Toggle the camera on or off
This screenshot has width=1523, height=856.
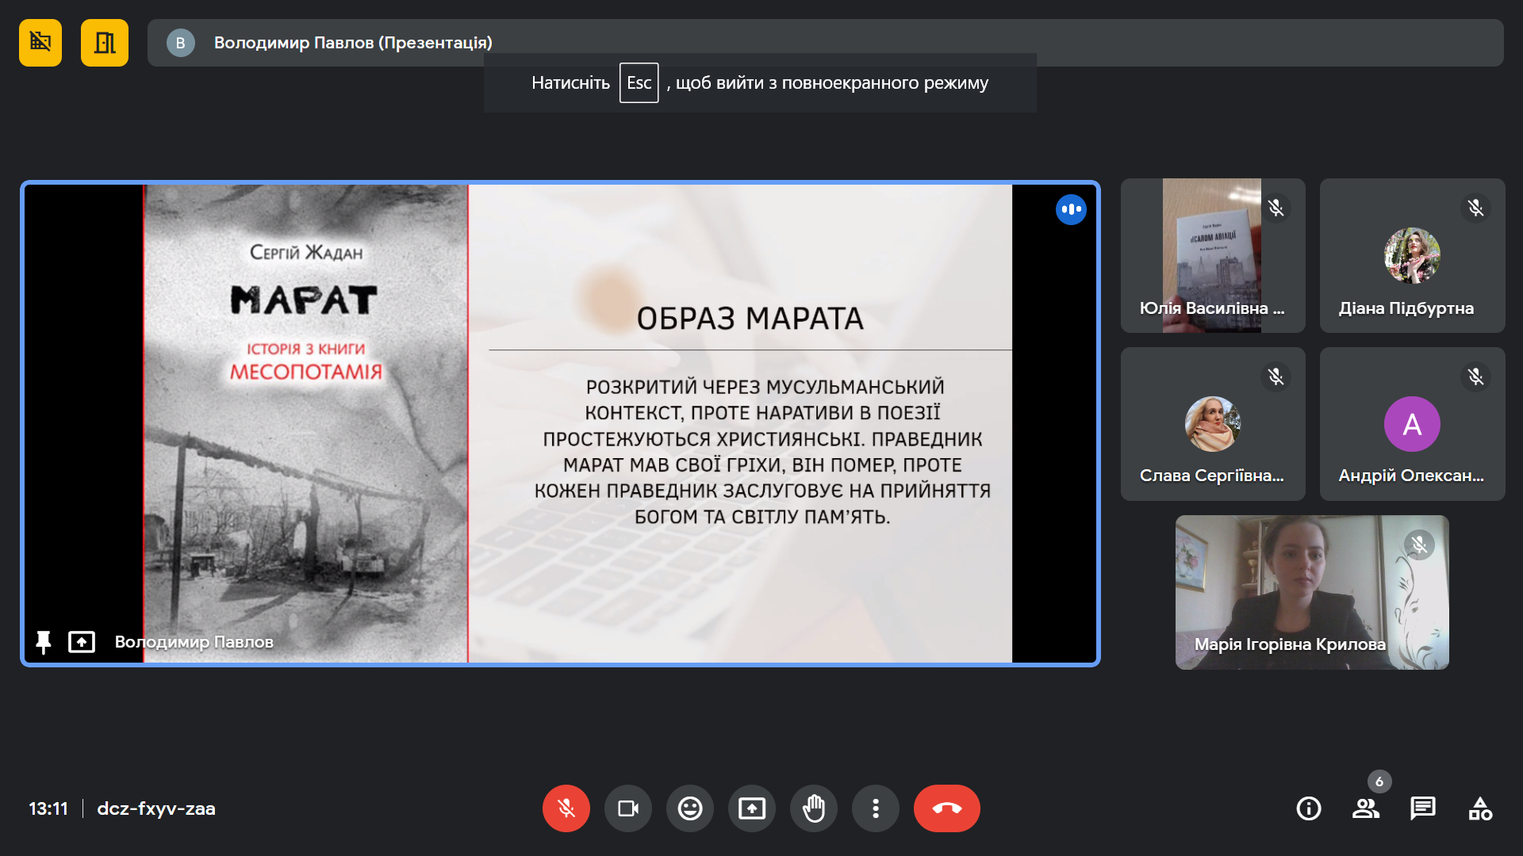click(627, 808)
